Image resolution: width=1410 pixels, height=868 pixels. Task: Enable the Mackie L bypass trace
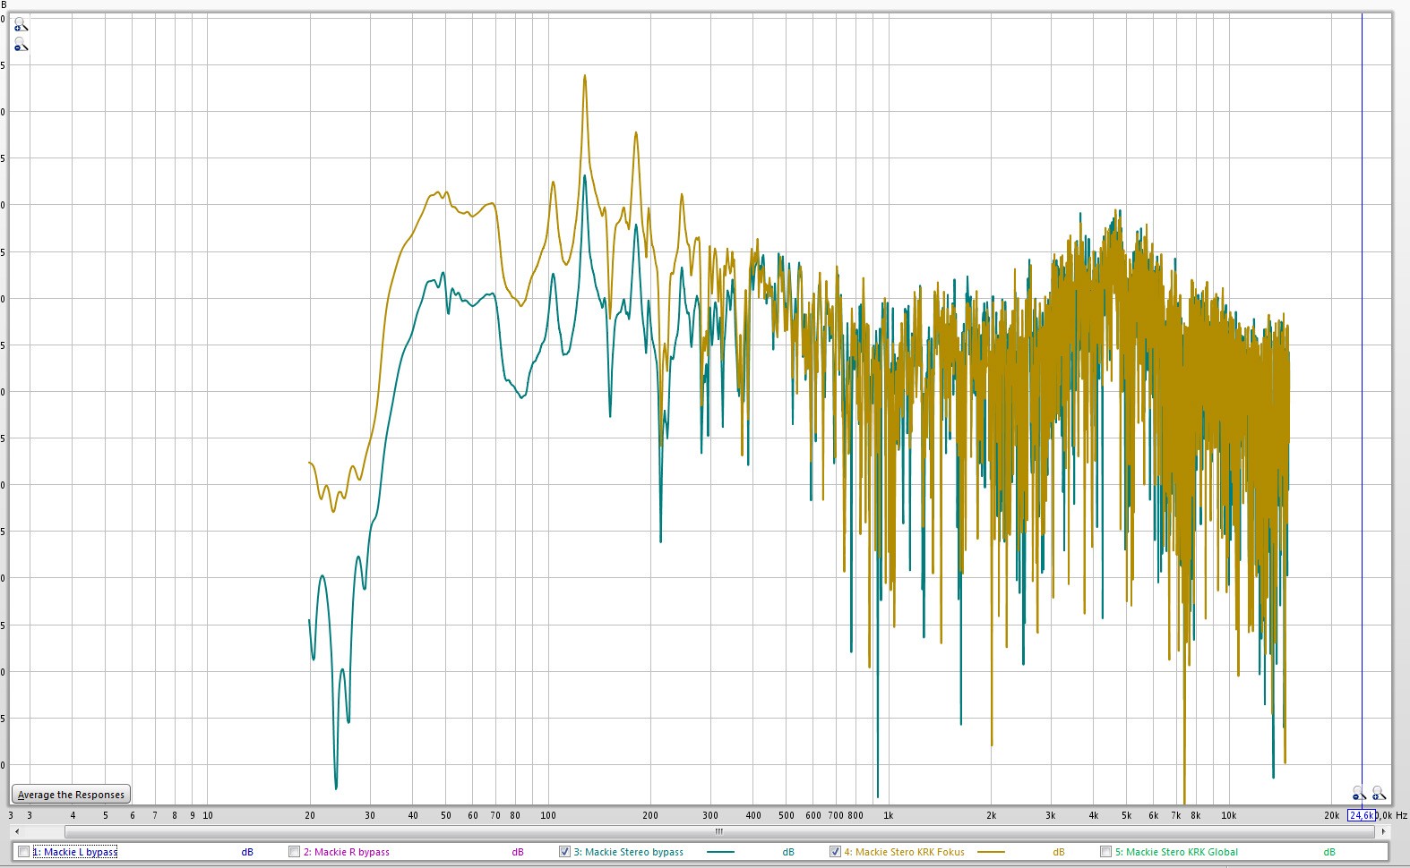click(24, 852)
